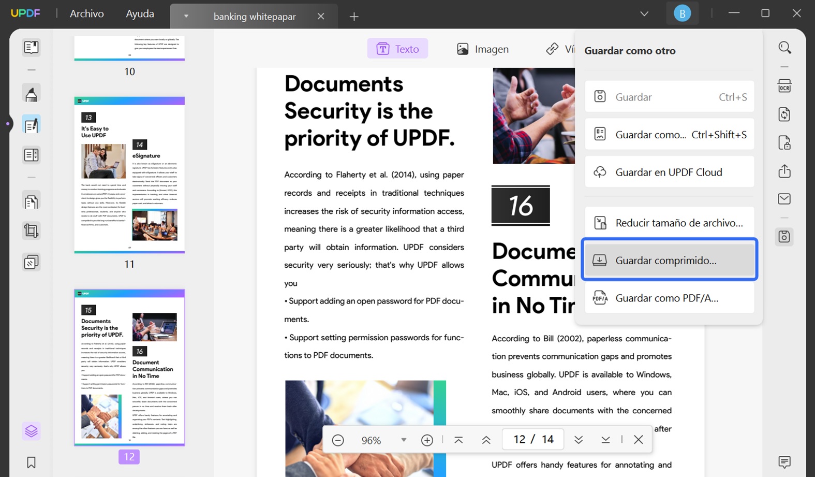Viewport: 815px width, 477px height.
Task: Go to the previous page
Action: coord(486,440)
